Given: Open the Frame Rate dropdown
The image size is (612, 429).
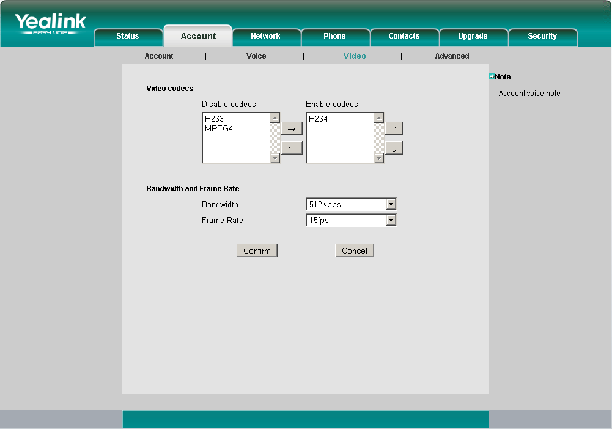Looking at the screenshot, I should pyautogui.click(x=351, y=221).
